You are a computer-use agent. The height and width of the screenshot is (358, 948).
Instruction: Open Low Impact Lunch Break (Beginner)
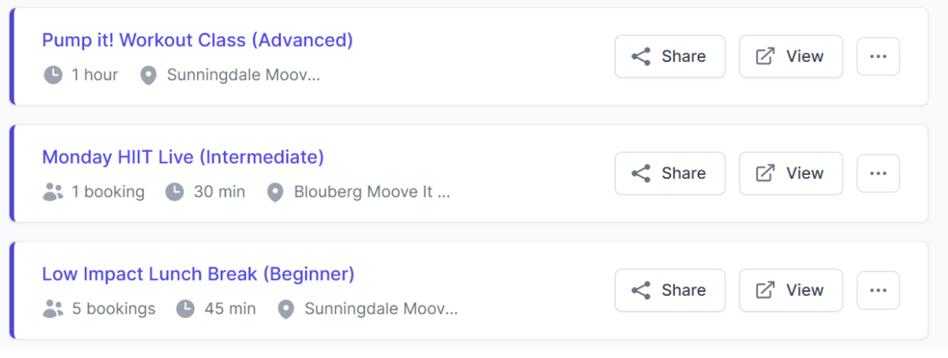(x=198, y=274)
